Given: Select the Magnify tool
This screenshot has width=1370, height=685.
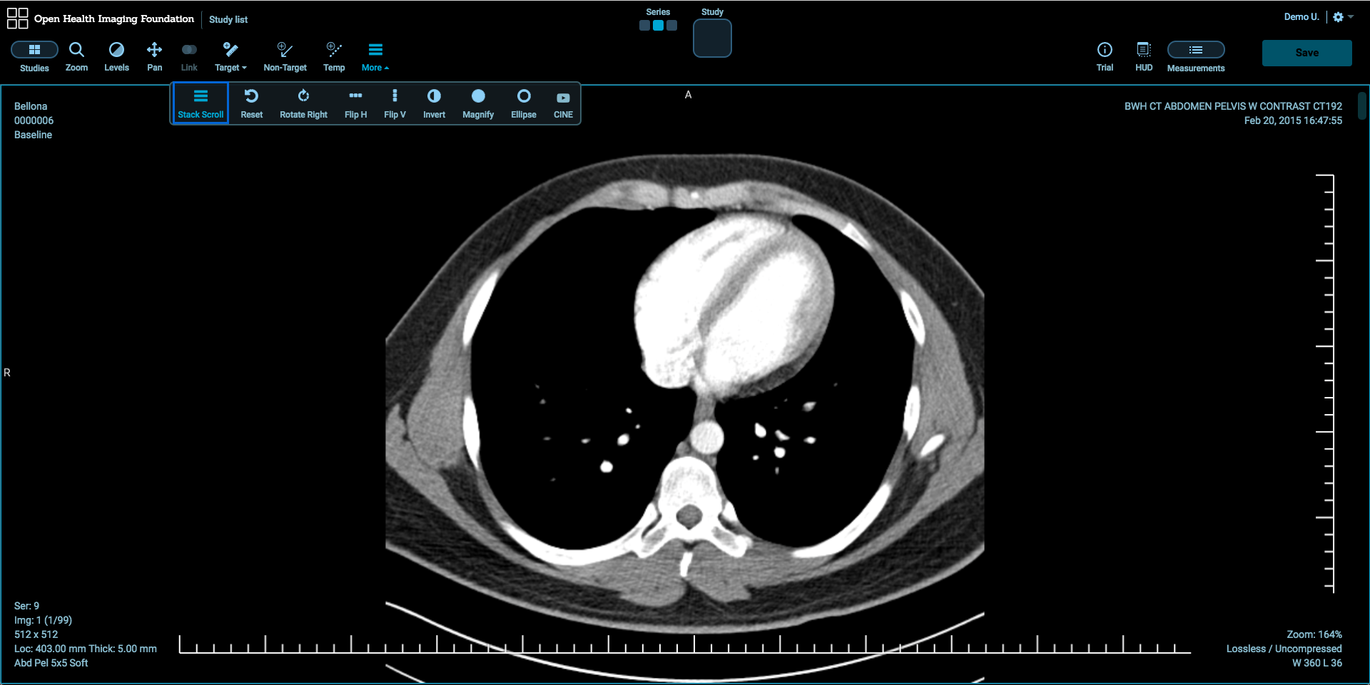Looking at the screenshot, I should pos(478,103).
